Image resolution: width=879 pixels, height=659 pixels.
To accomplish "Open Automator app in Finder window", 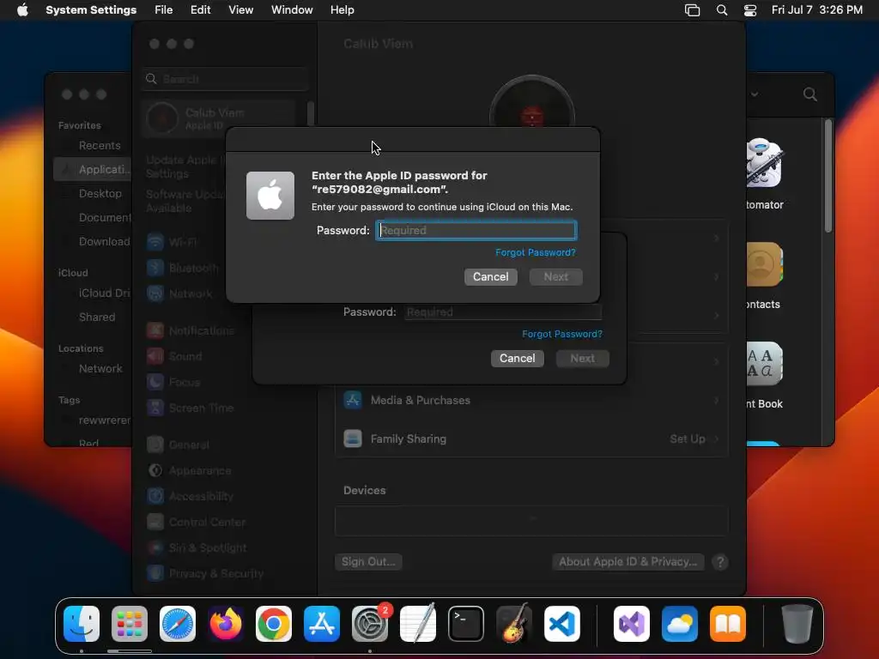I will (x=764, y=163).
